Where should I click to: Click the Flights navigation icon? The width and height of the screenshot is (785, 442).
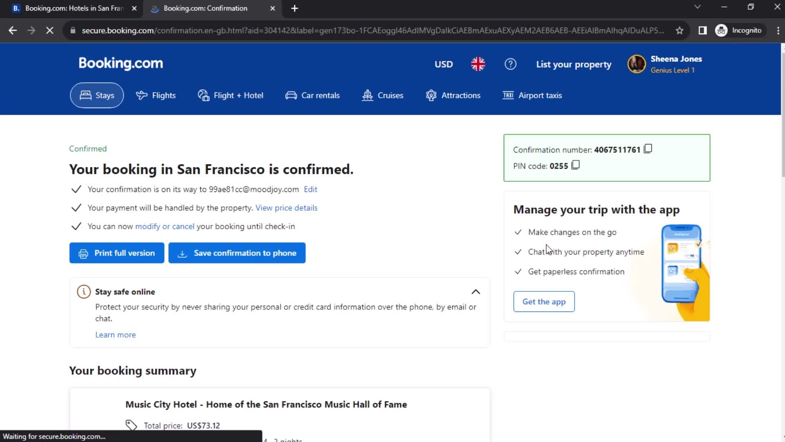pyautogui.click(x=141, y=95)
